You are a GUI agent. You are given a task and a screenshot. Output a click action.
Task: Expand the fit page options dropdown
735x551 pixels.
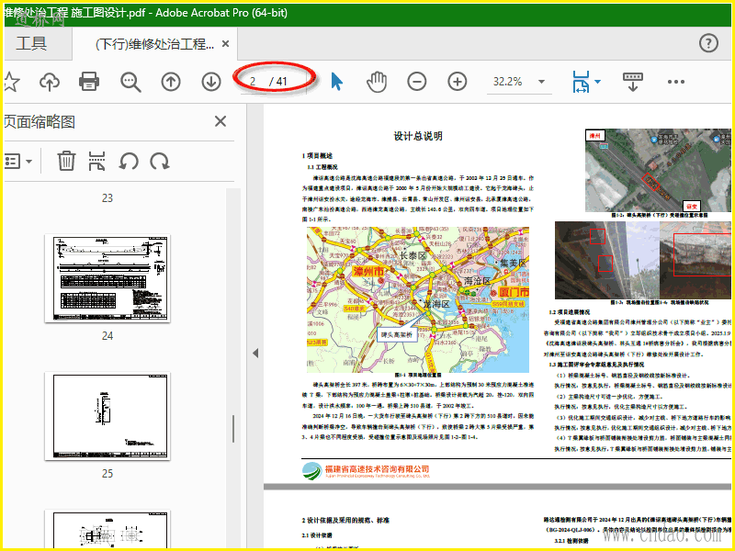coord(598,82)
